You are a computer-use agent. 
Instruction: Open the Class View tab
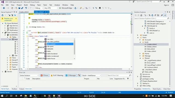click(x=167, y=89)
